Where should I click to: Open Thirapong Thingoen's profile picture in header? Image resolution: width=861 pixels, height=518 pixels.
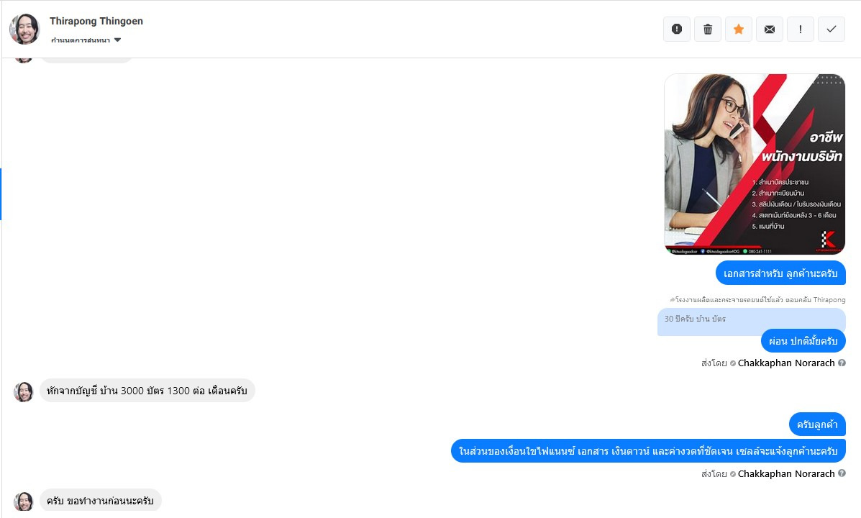pyautogui.click(x=24, y=29)
